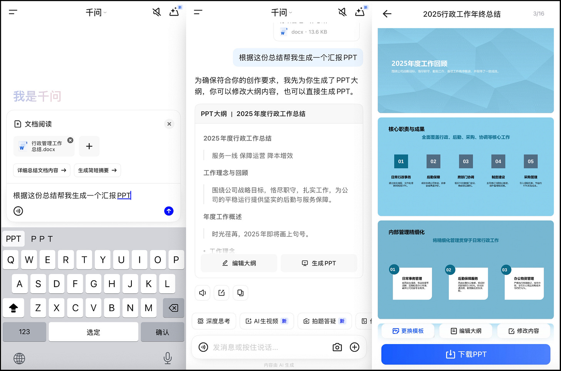The image size is (561, 371).
Task: Choose spaced P P T keyboard suggestion
Action: [x=42, y=239]
